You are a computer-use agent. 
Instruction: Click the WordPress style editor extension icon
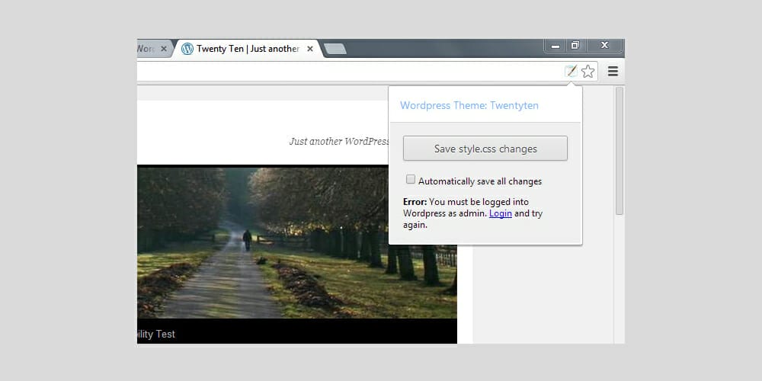[x=571, y=72]
